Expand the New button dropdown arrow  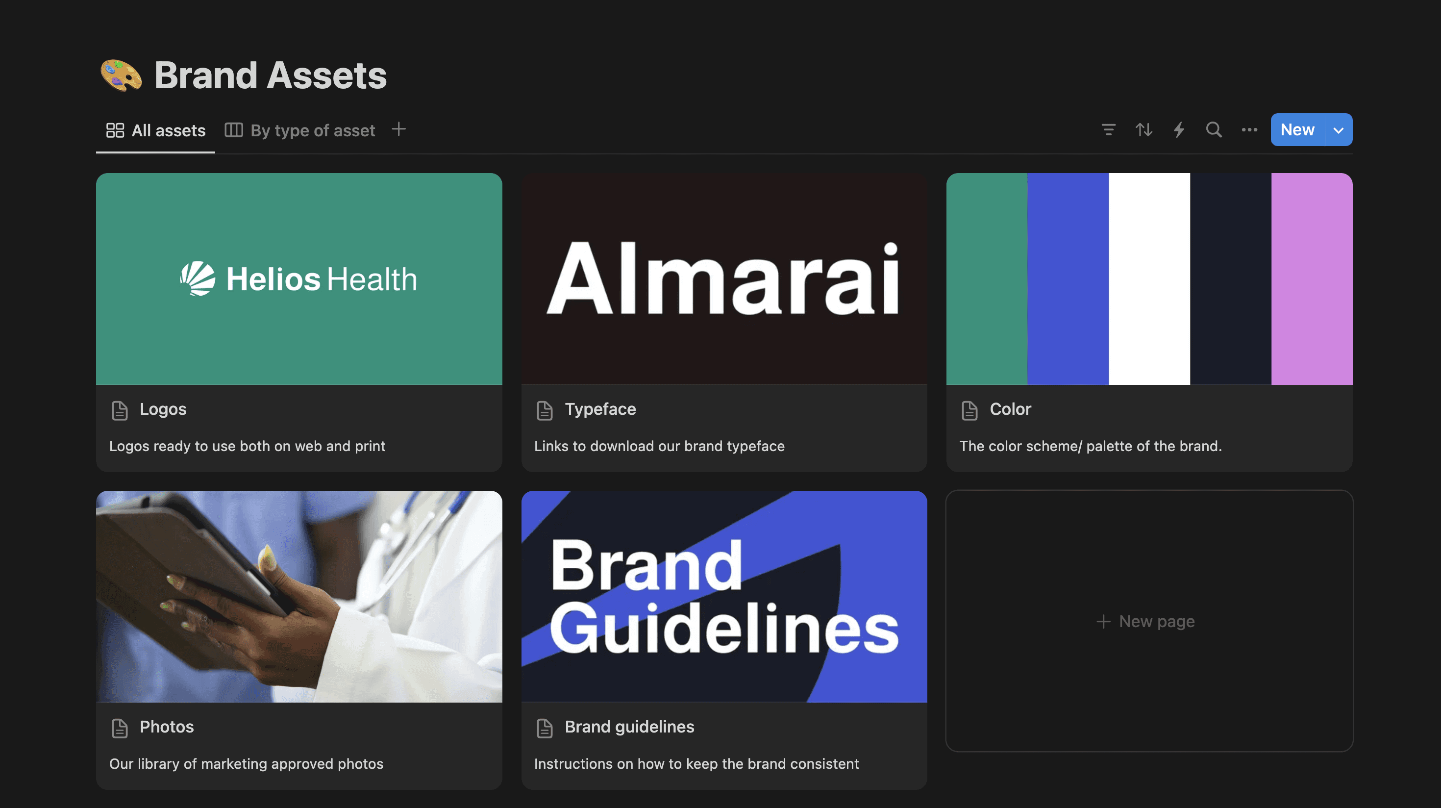1339,130
